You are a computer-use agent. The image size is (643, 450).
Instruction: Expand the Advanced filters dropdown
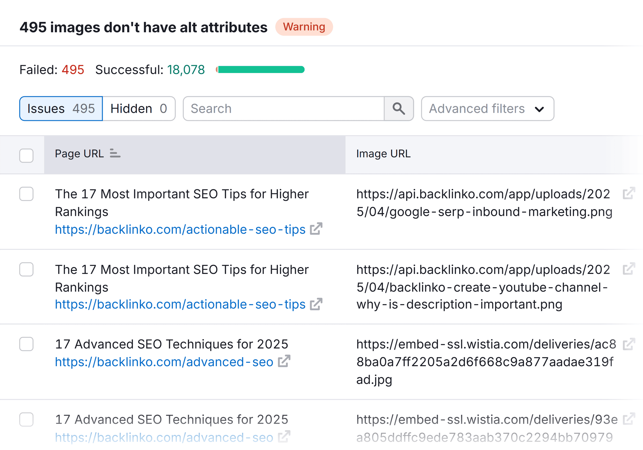(488, 109)
